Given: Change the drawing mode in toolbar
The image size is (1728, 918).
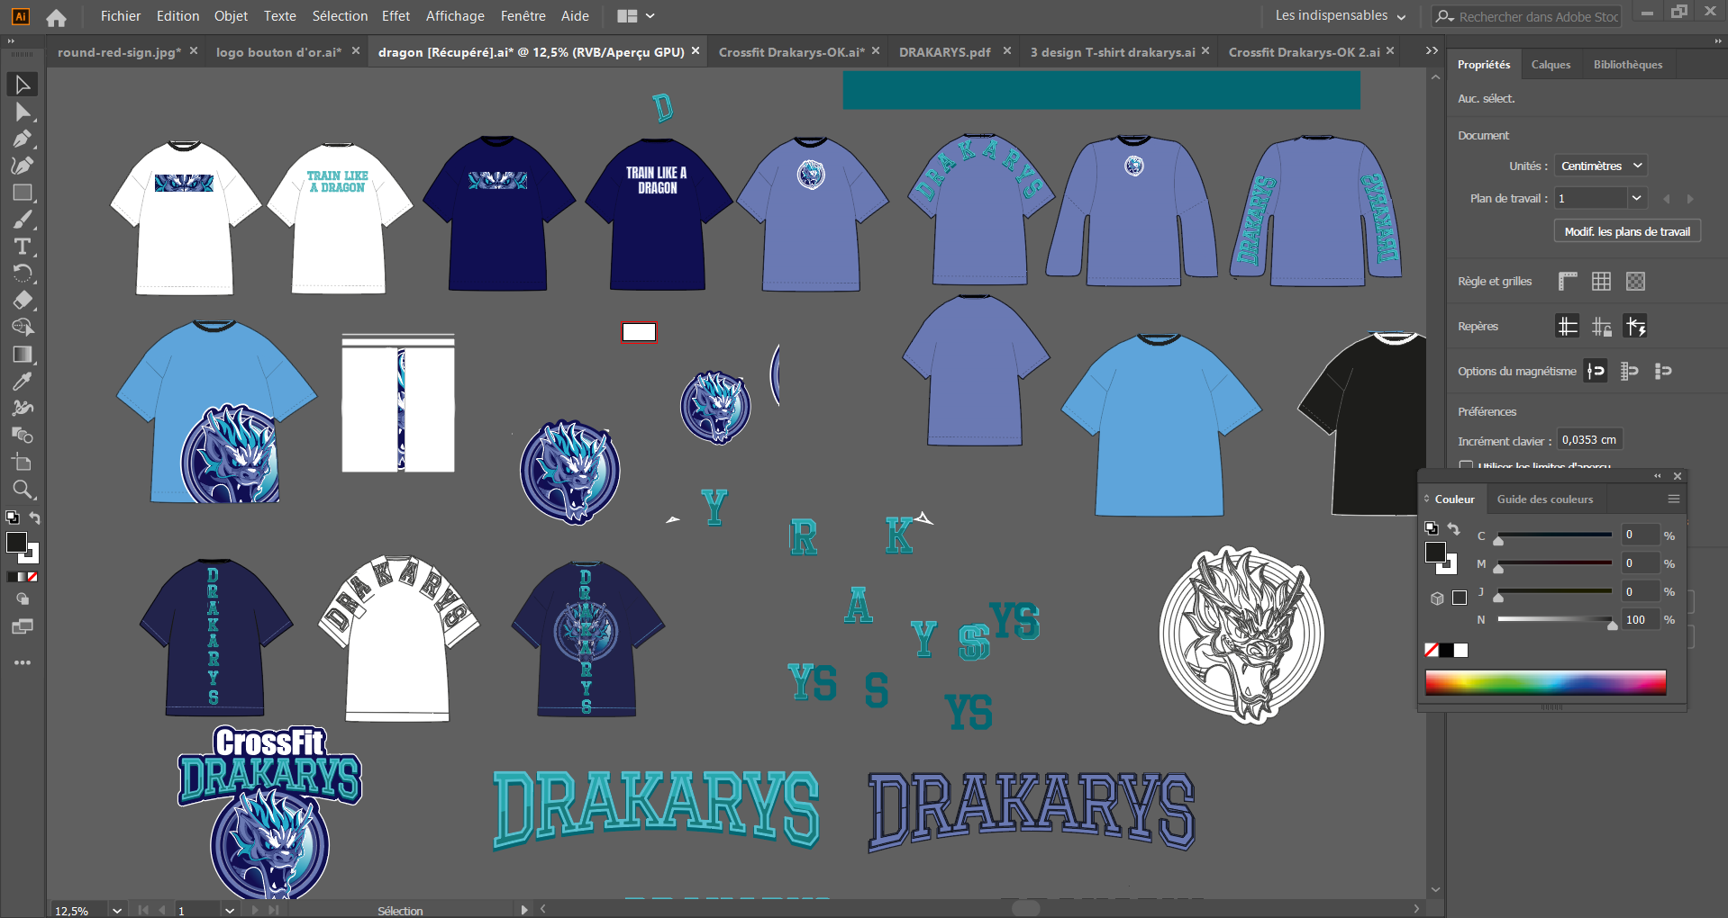Looking at the screenshot, I should [23, 599].
